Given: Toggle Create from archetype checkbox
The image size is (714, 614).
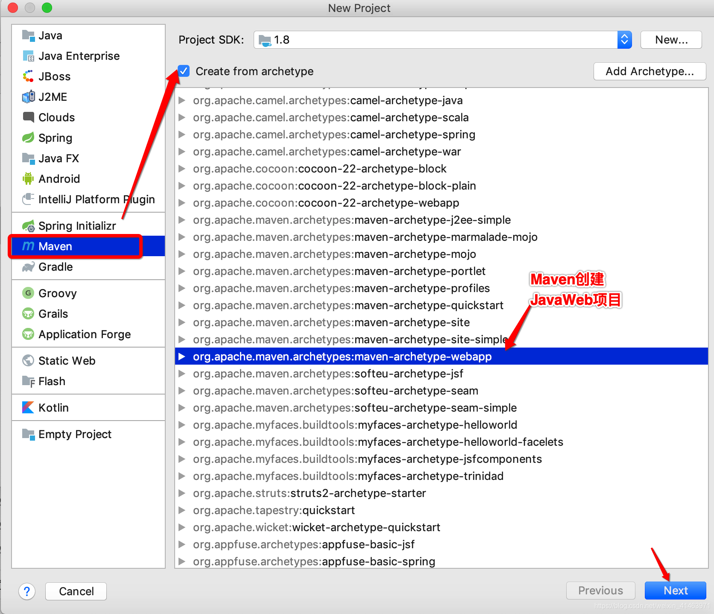Looking at the screenshot, I should click(x=184, y=71).
